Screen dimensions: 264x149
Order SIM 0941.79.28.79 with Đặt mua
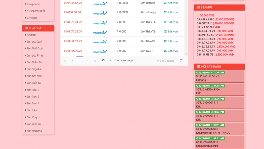coord(171,32)
